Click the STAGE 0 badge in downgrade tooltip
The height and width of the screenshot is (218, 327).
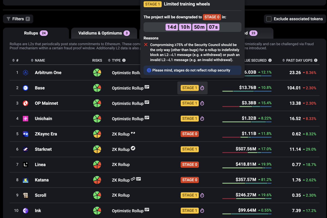211,17
